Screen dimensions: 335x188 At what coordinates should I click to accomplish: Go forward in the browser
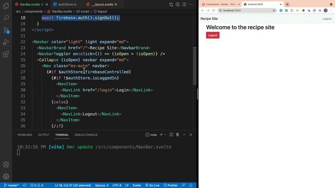click(208, 10)
